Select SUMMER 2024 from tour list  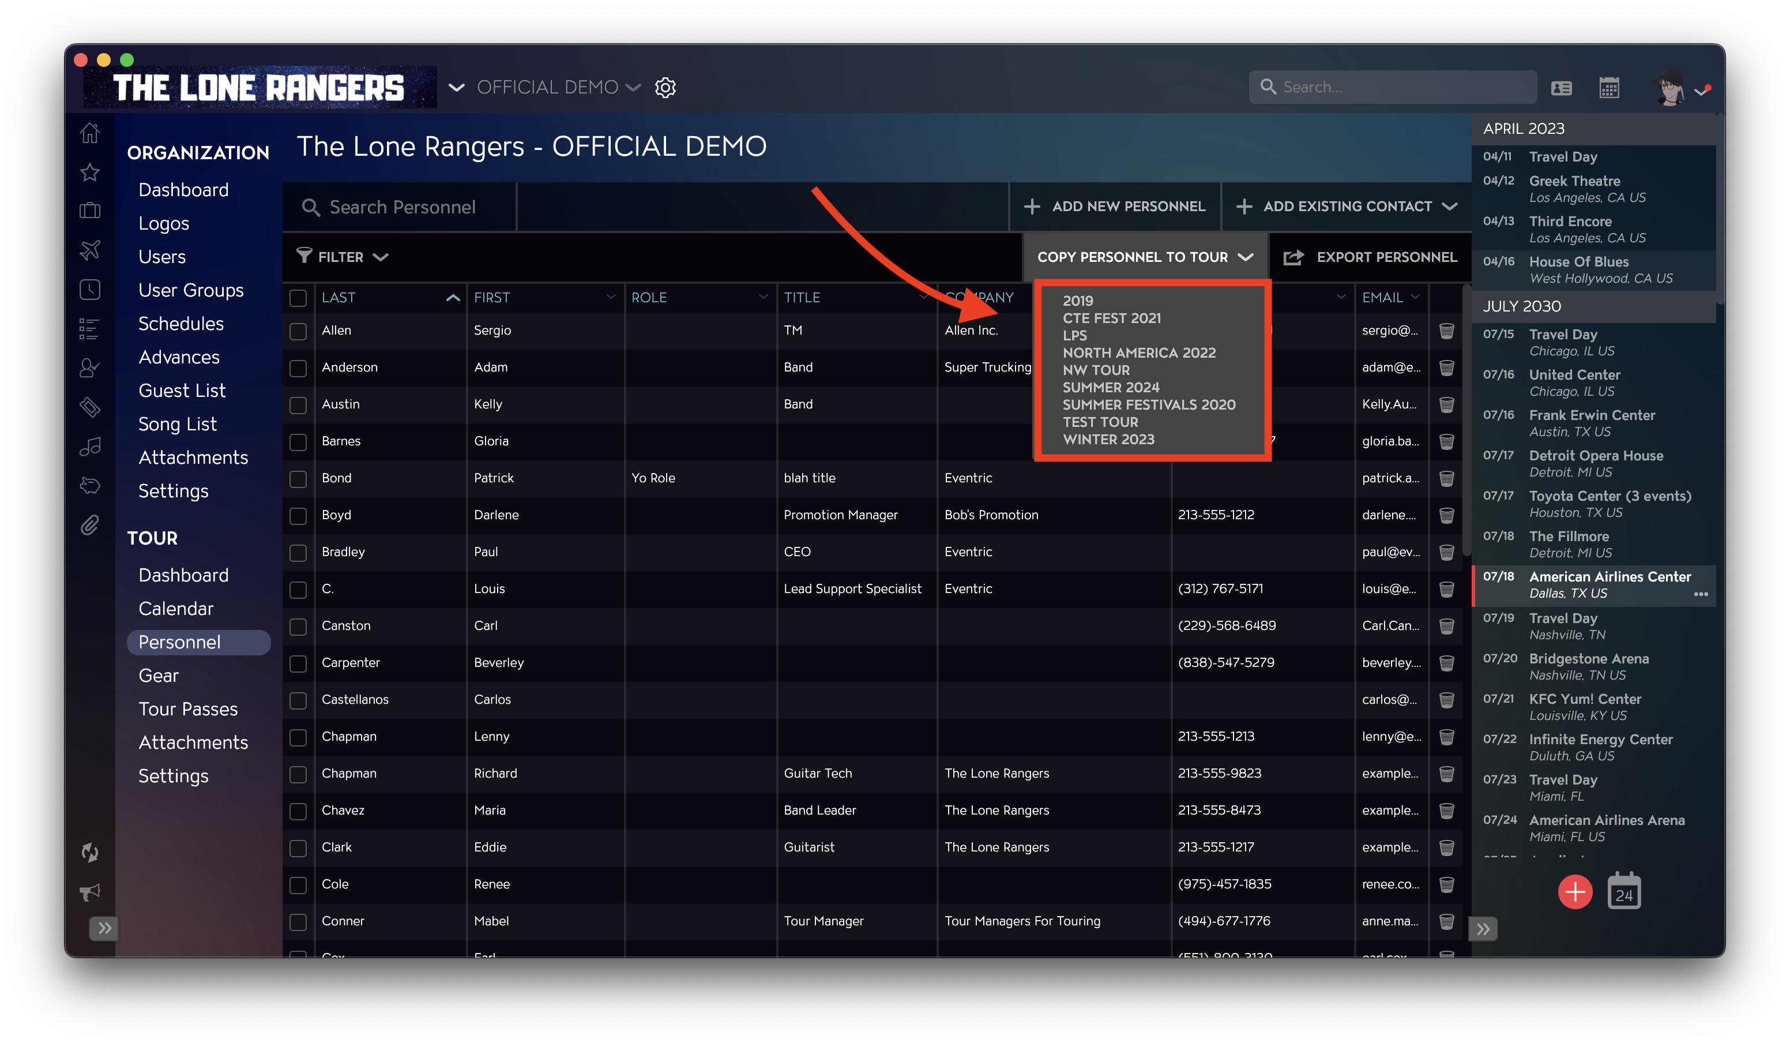pyautogui.click(x=1110, y=387)
